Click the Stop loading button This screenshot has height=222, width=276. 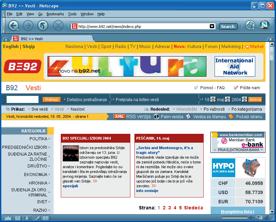tap(58, 26)
